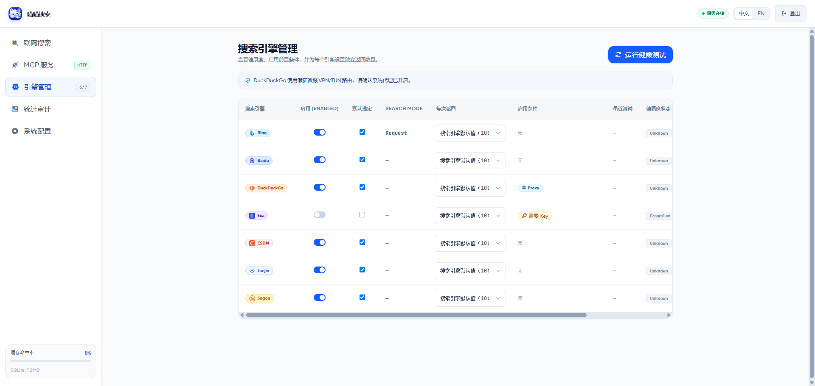Uncheck default selection for DuckDuckGo

click(362, 187)
